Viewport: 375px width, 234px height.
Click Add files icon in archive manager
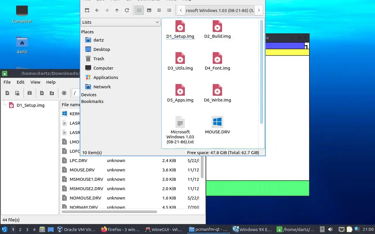(42, 93)
